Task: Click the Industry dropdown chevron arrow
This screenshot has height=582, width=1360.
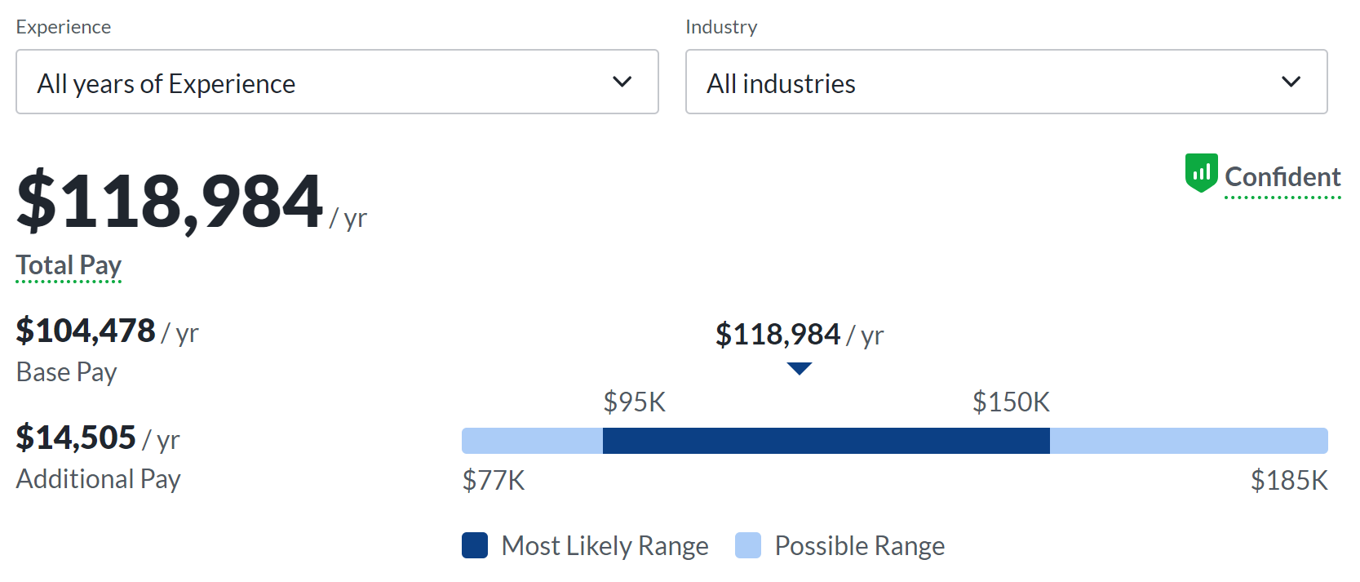Action: coord(1291,82)
